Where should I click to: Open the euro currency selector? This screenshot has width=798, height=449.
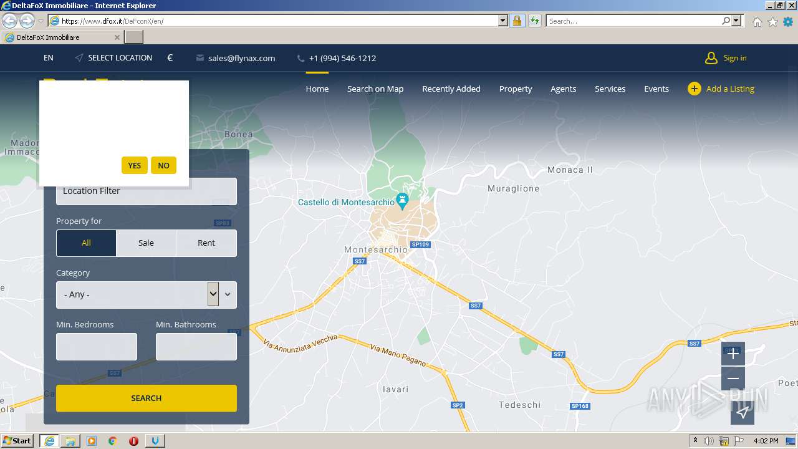point(170,58)
